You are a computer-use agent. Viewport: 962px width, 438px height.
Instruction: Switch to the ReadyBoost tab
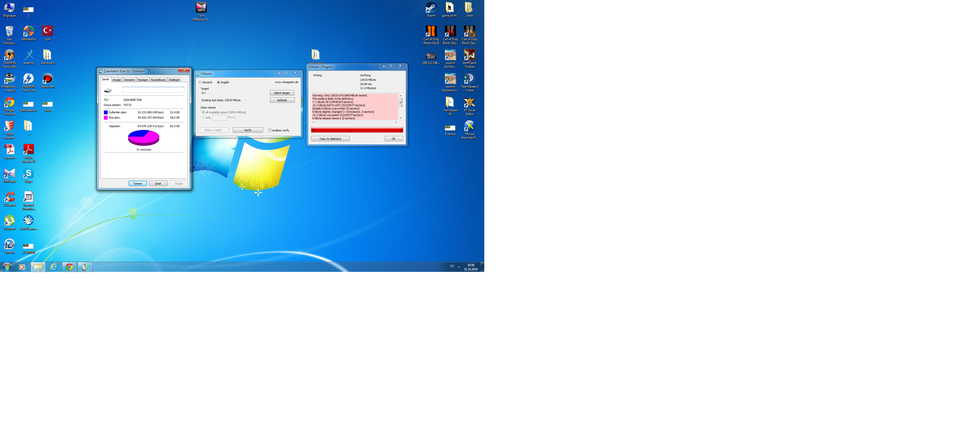coord(158,80)
